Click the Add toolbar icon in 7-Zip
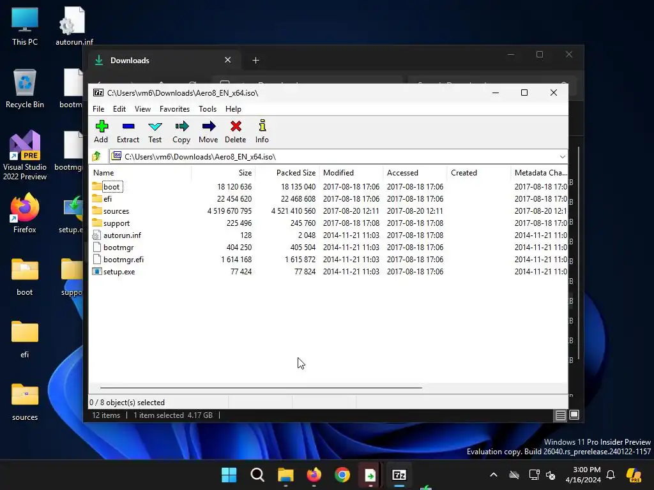This screenshot has width=654, height=490. (101, 131)
